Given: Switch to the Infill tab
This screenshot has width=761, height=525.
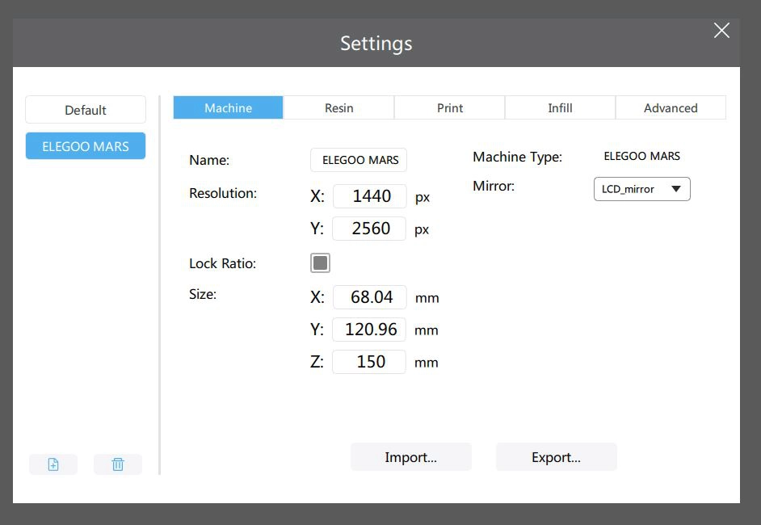Looking at the screenshot, I should pos(560,107).
